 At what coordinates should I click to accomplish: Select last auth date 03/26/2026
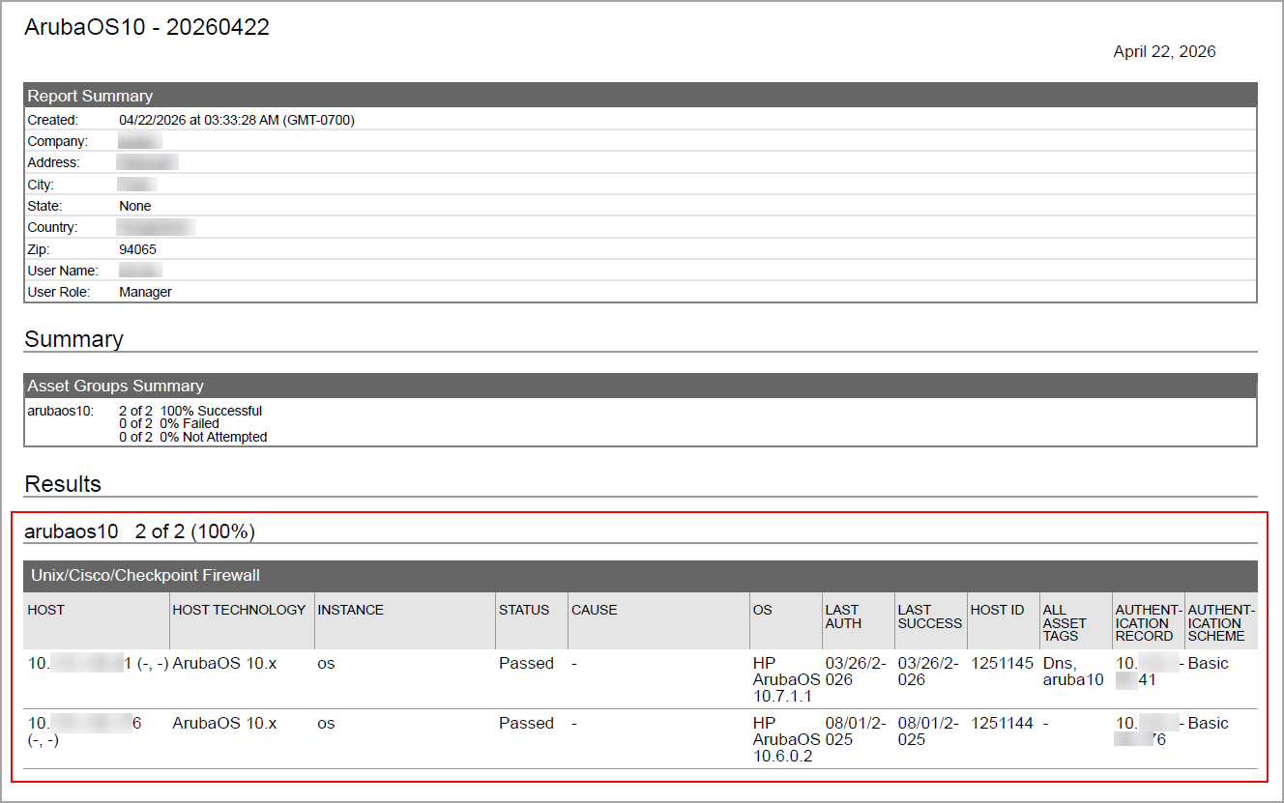click(856, 672)
